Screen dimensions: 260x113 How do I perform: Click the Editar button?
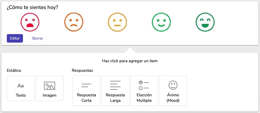point(15,38)
